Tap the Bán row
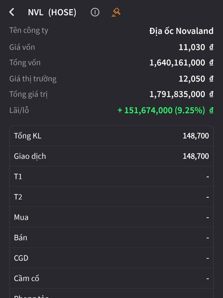Screen dimensions: 223x298 pyautogui.click(x=111, y=238)
